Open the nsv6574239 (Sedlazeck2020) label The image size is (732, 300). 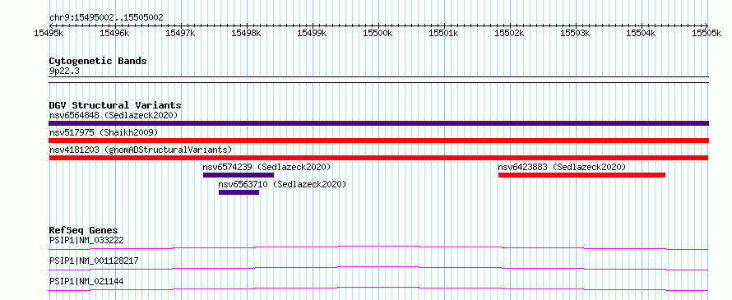[266, 167]
